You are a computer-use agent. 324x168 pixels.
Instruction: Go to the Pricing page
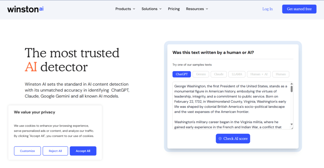point(174,9)
